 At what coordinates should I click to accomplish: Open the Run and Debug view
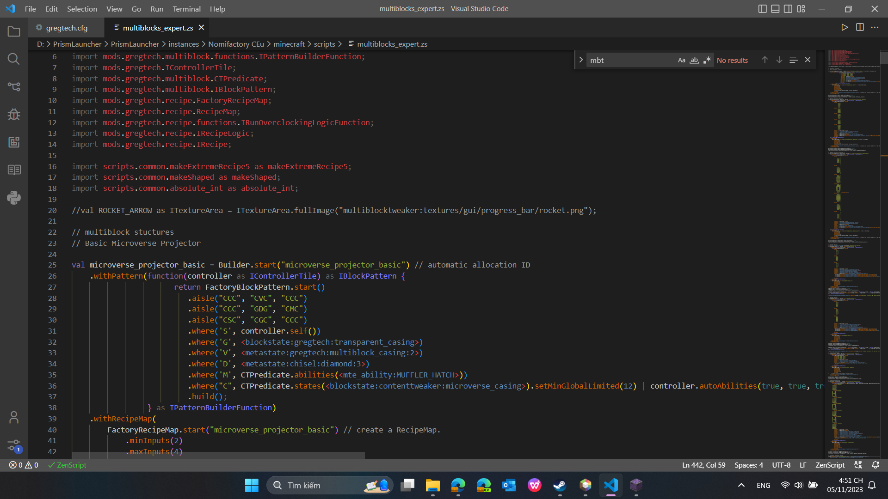pos(13,114)
